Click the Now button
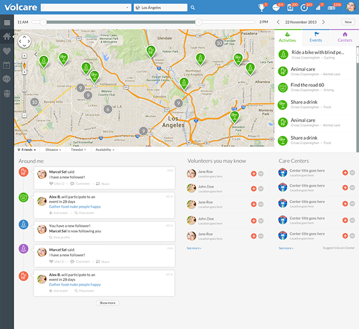This screenshot has height=329, width=359. (x=348, y=22)
